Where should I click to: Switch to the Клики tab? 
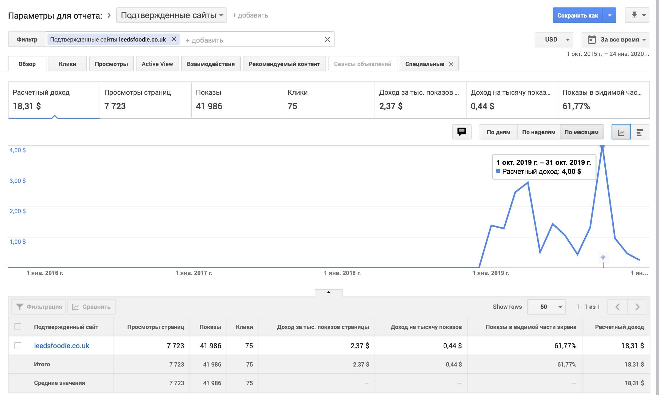click(x=67, y=64)
